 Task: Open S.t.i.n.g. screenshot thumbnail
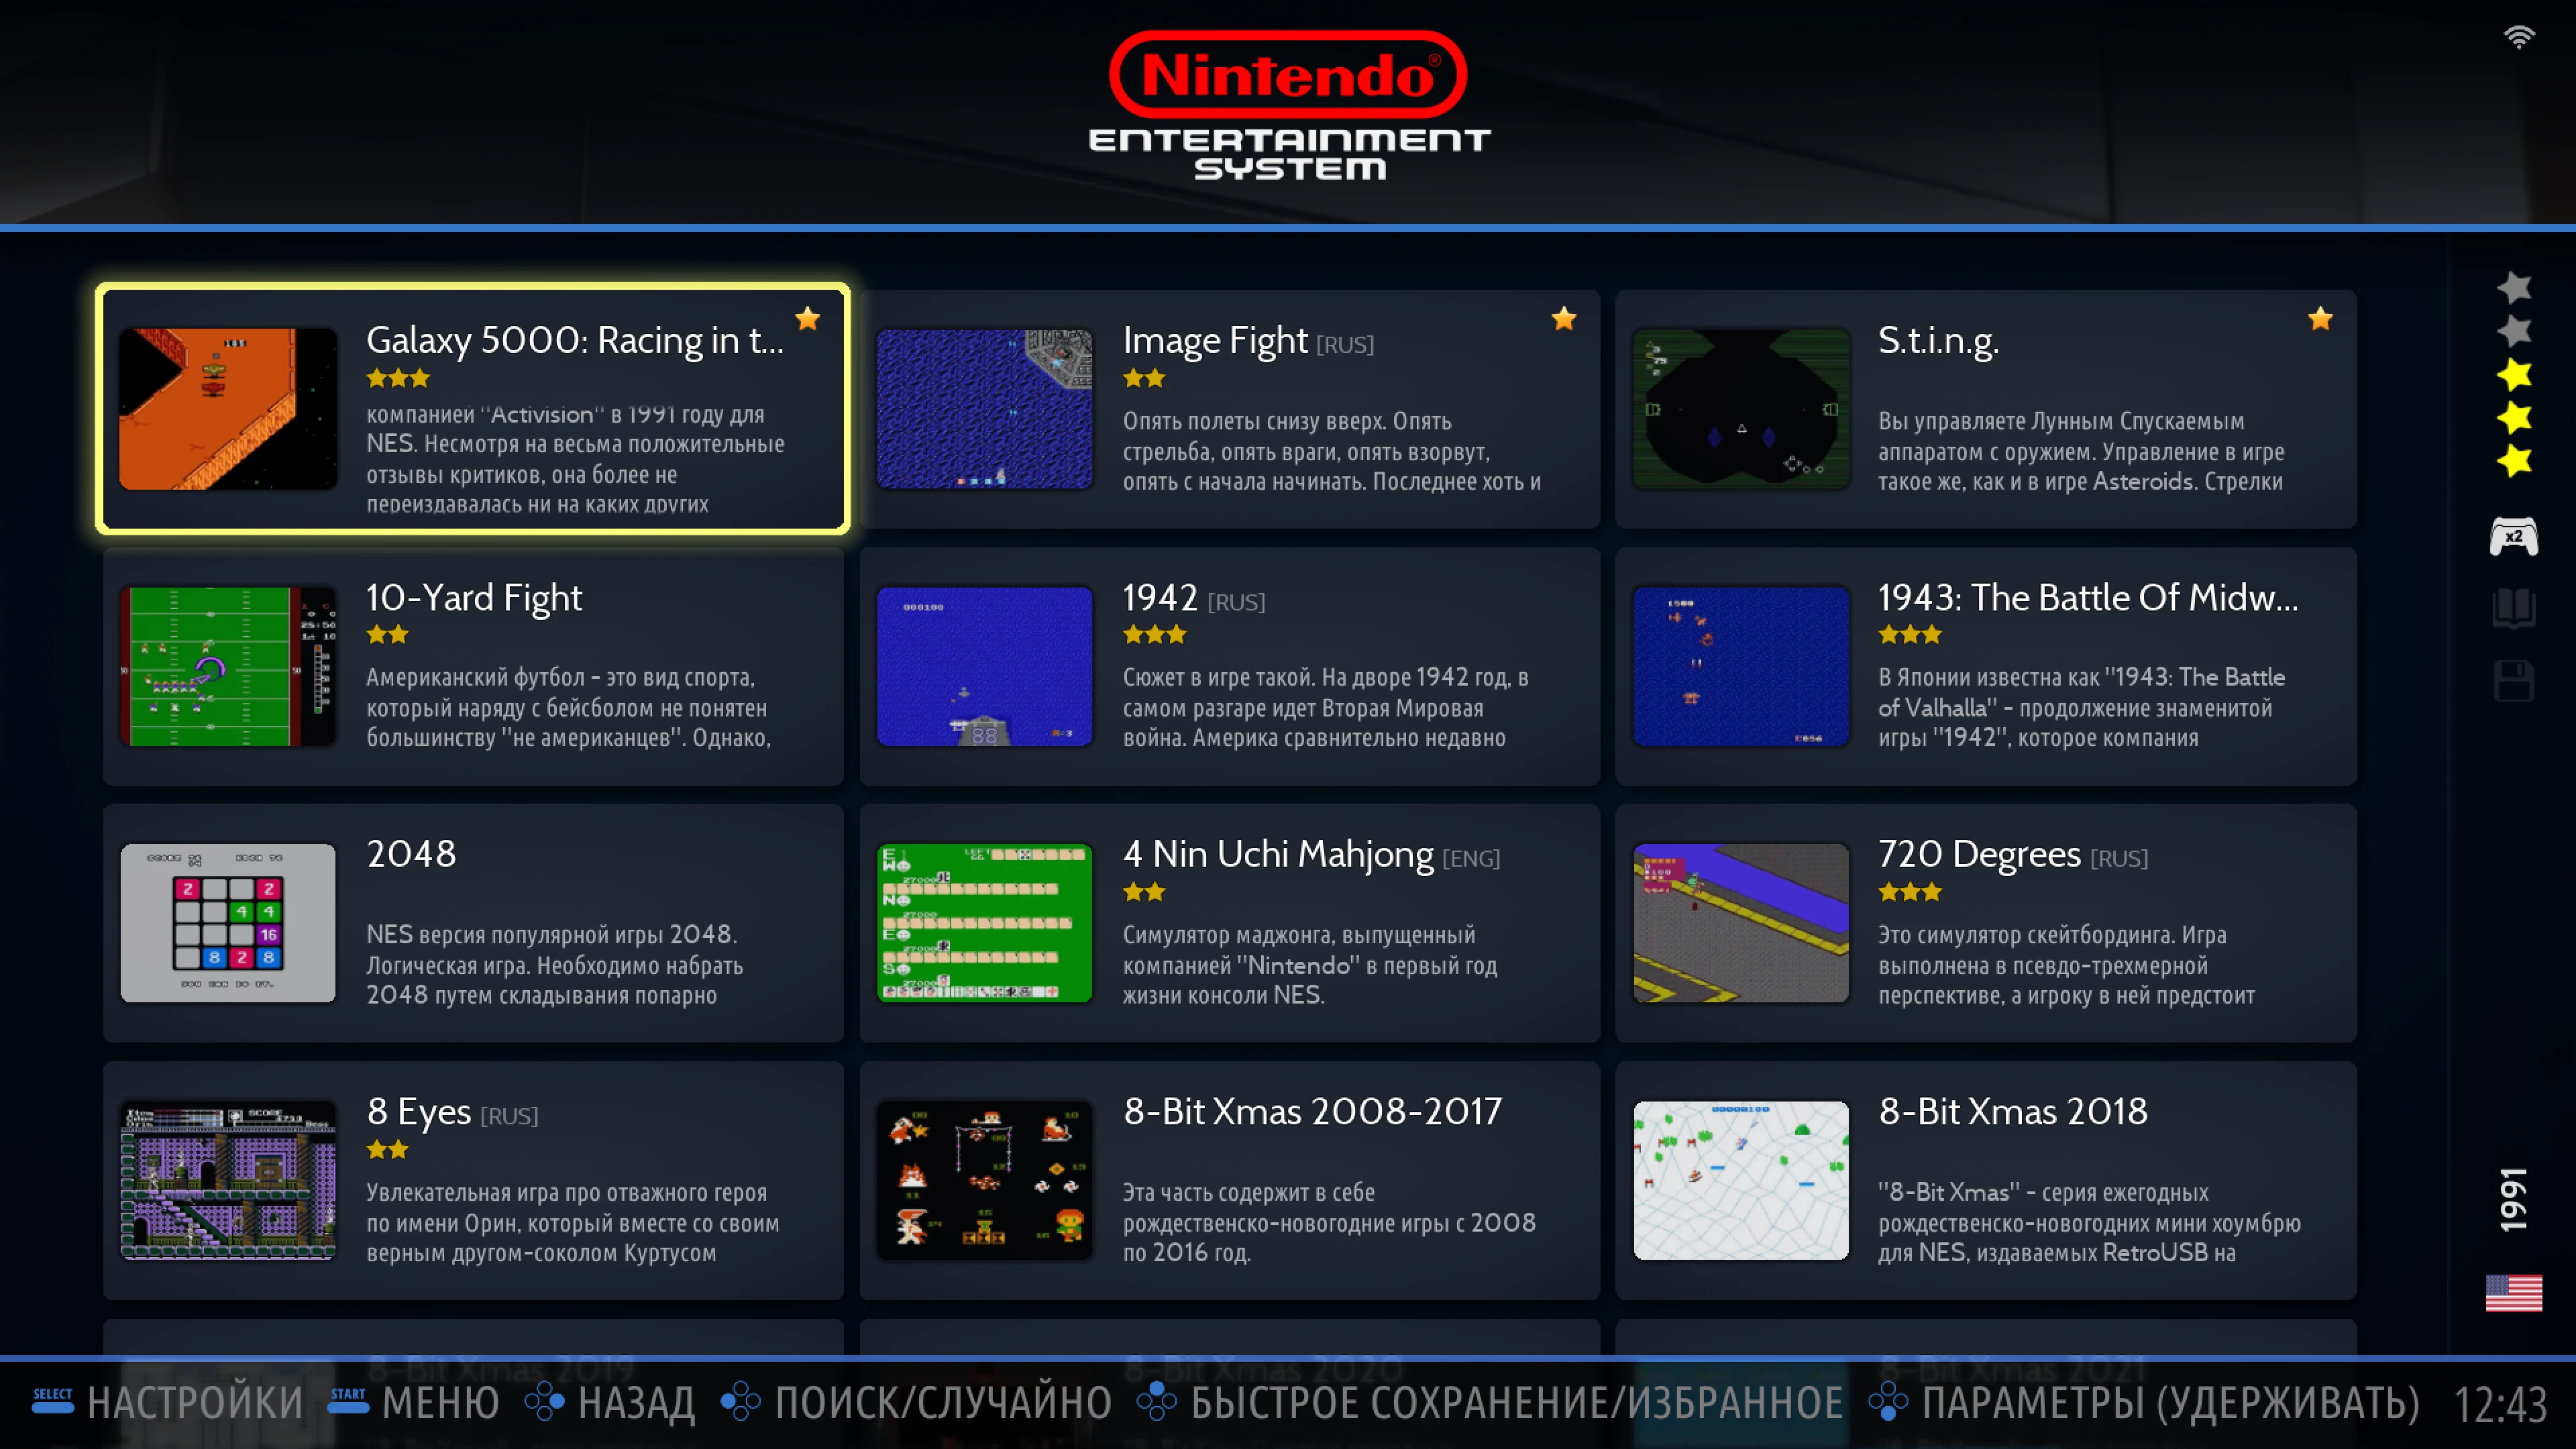tap(1741, 409)
